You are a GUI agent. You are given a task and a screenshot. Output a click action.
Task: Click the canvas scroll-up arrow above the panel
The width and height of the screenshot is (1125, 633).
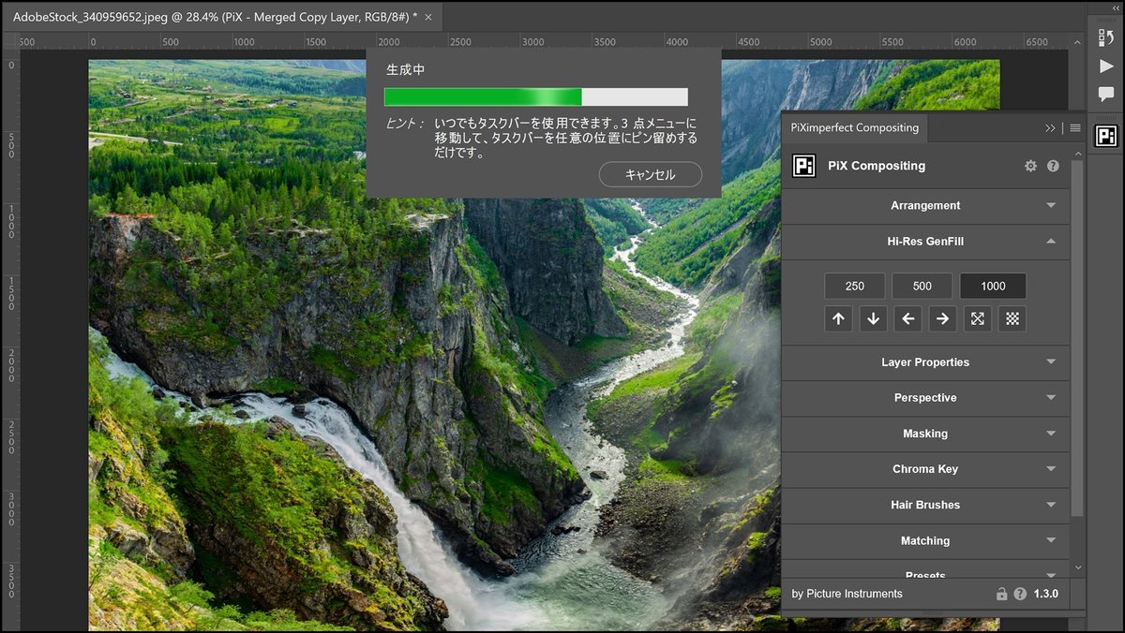click(1077, 41)
